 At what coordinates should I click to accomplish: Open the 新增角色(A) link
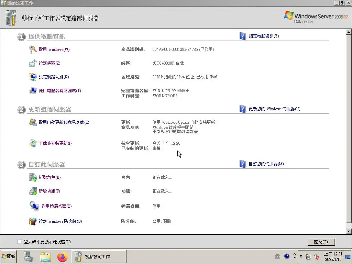[x=49, y=177]
